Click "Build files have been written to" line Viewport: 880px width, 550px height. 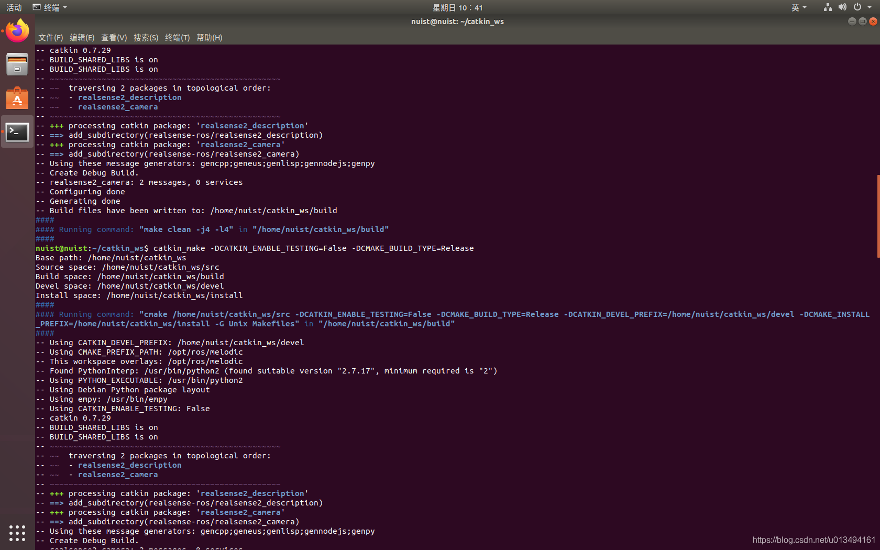(186, 211)
